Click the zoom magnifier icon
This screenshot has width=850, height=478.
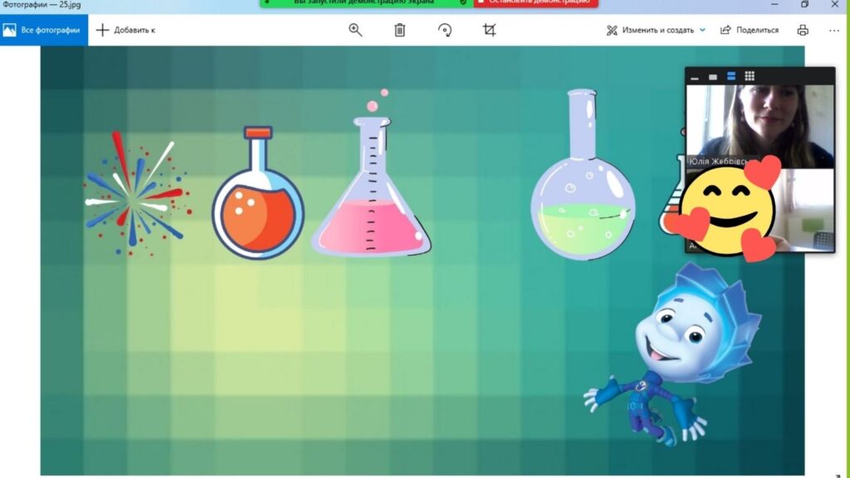355,30
